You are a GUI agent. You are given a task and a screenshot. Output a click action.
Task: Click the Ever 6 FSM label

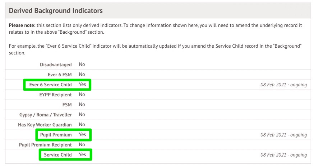[60, 75]
